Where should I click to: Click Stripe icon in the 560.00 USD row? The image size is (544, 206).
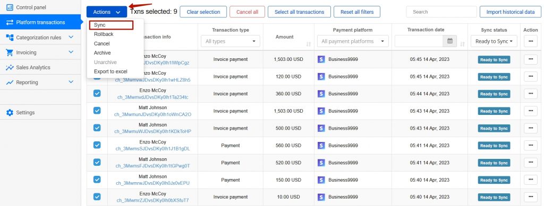click(x=321, y=146)
